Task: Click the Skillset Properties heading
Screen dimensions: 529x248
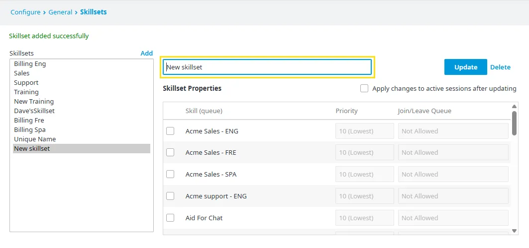Action: [x=192, y=88]
